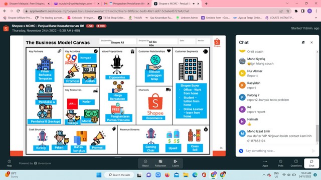
Task: Open the Linktree Admin bookmark
Action: click(x=187, y=18)
